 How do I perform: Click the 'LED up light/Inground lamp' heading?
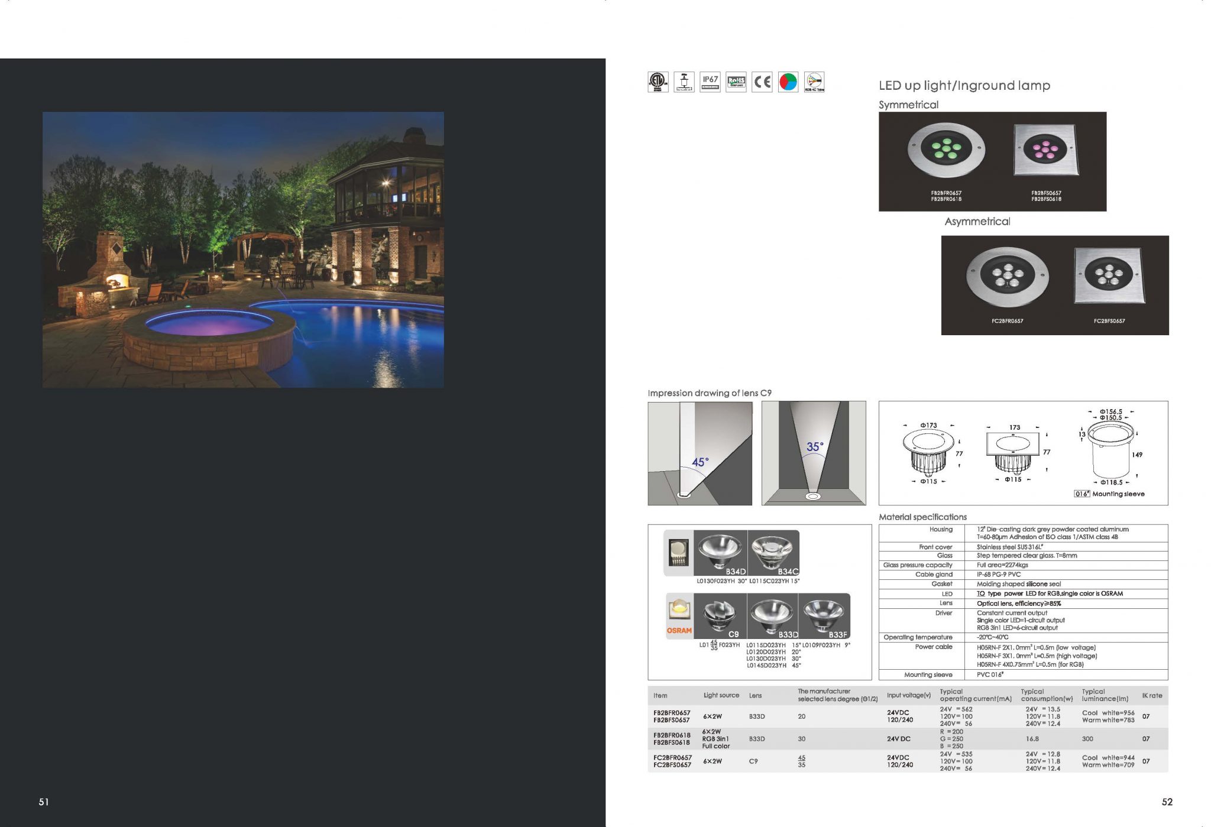click(964, 86)
